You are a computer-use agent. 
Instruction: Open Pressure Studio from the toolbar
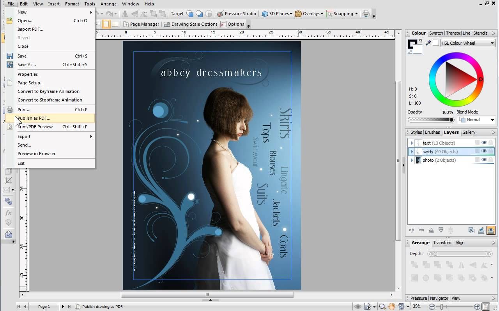237,14
